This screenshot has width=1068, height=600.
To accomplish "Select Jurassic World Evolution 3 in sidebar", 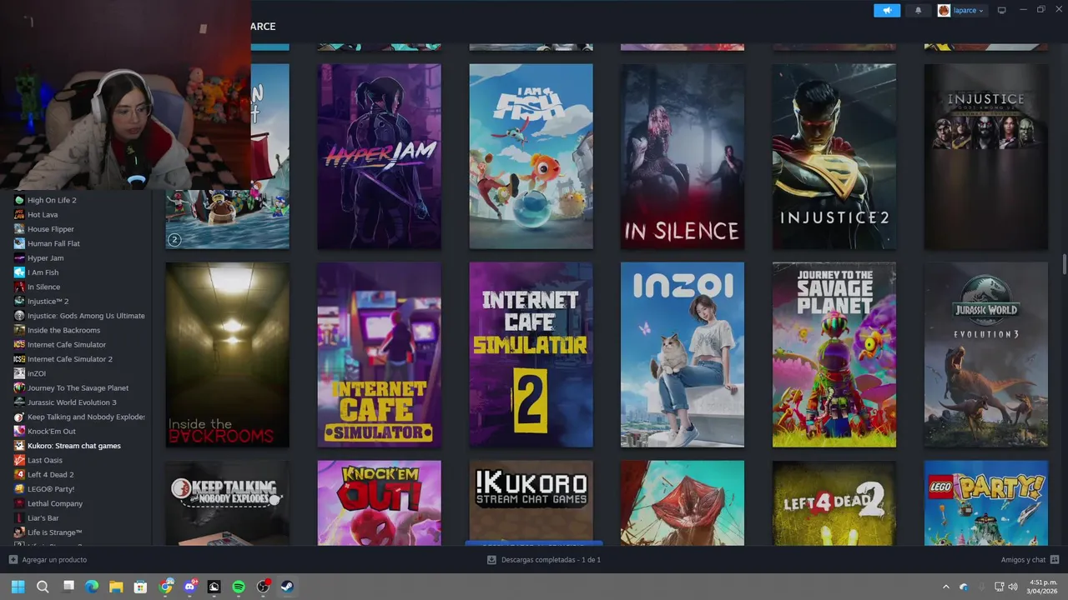I will click(72, 402).
